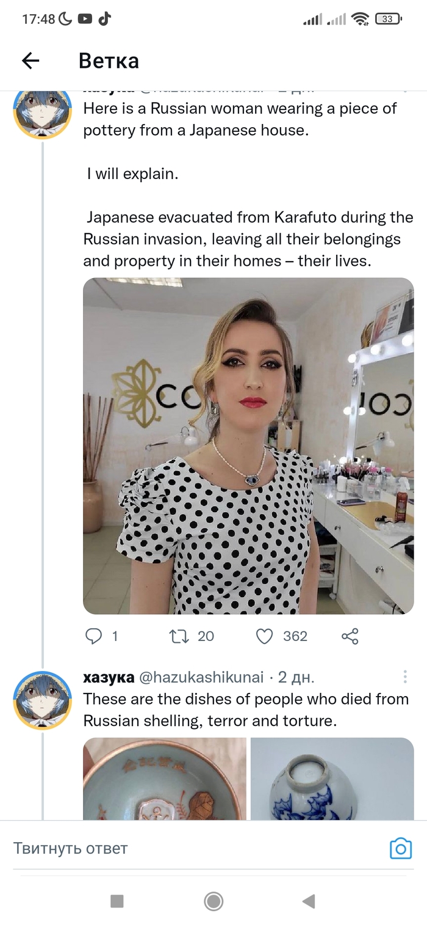This screenshot has width=427, height=927.
Task: Like the tweet with 362 likes
Action: pos(264,636)
